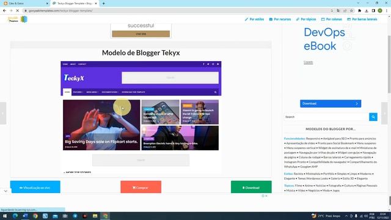Go to previous template with left arrow
391x220 pixels.
[3, 113]
